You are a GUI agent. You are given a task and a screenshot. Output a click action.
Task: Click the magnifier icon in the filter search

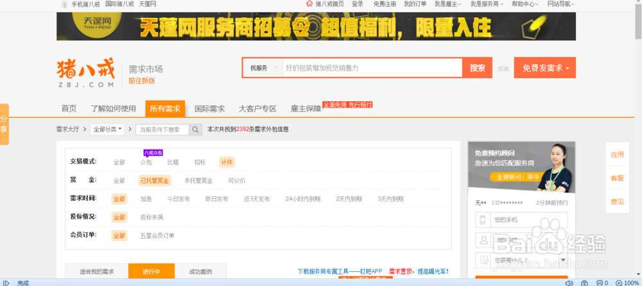pyautogui.click(x=196, y=130)
